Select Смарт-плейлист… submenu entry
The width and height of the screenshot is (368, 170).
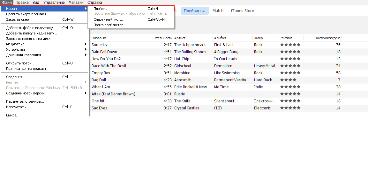click(131, 19)
